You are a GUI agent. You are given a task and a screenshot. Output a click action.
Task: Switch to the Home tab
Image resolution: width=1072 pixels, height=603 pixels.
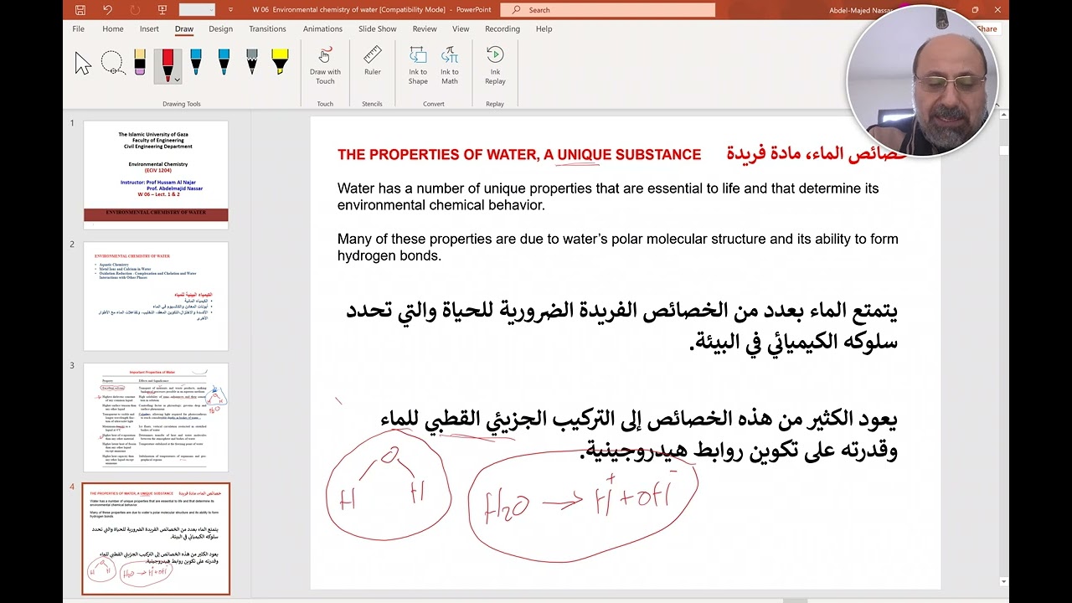(112, 28)
